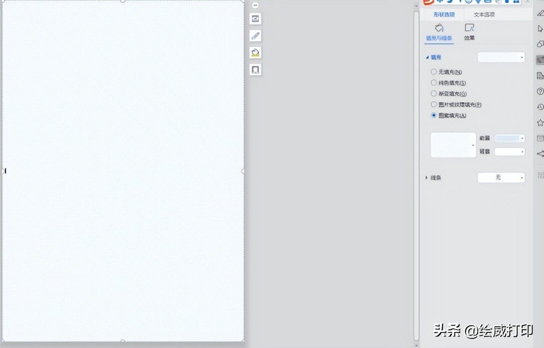Viewport: 544px width, 348px height.
Task: Open the history clock sidebar icon
Action: [540, 107]
